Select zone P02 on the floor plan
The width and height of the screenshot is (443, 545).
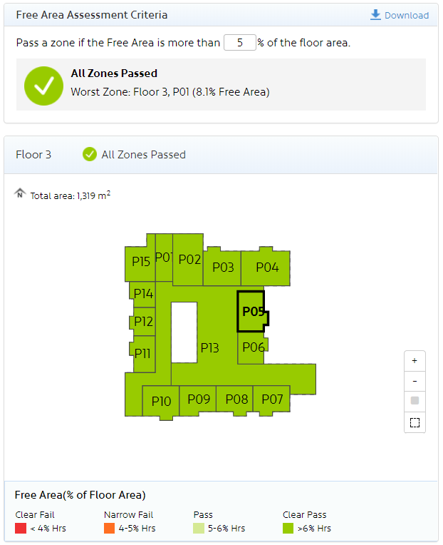point(189,260)
